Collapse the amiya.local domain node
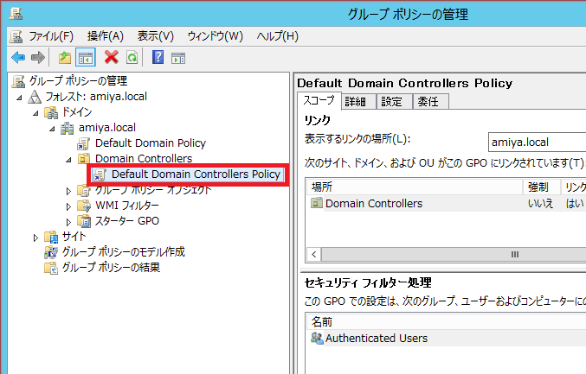The height and width of the screenshot is (374, 586). tap(52, 129)
